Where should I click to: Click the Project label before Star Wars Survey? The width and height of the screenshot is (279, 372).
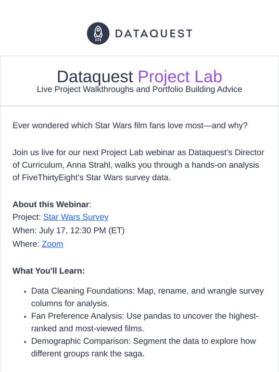(x=27, y=217)
